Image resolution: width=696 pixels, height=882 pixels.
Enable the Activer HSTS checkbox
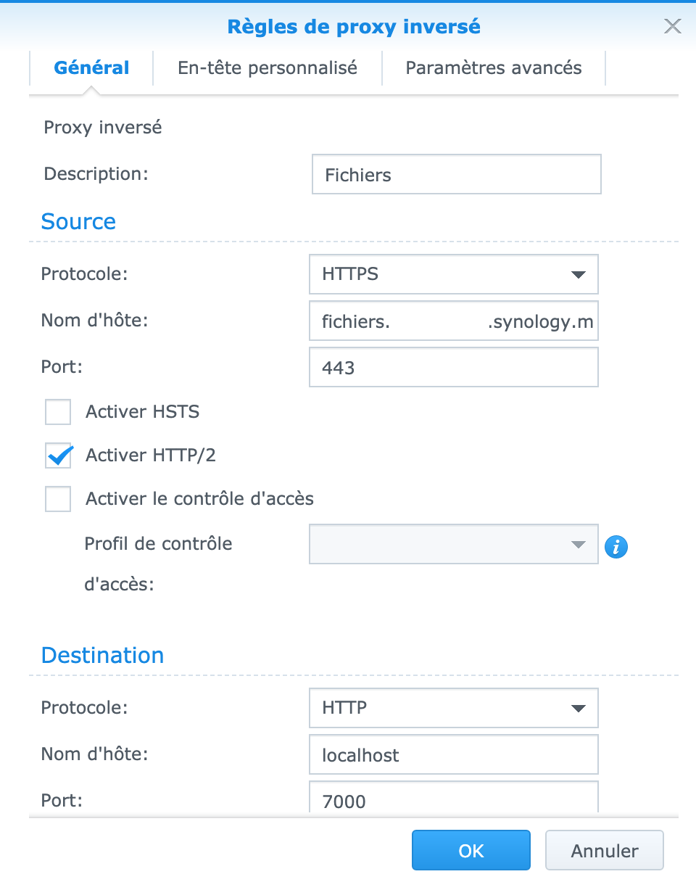pos(58,412)
